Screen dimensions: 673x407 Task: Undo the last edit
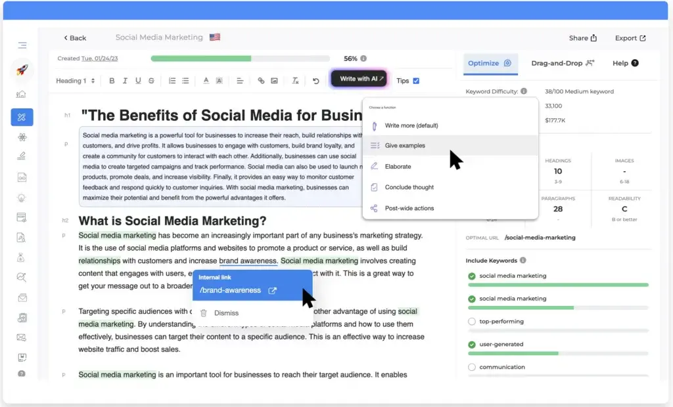click(x=316, y=80)
